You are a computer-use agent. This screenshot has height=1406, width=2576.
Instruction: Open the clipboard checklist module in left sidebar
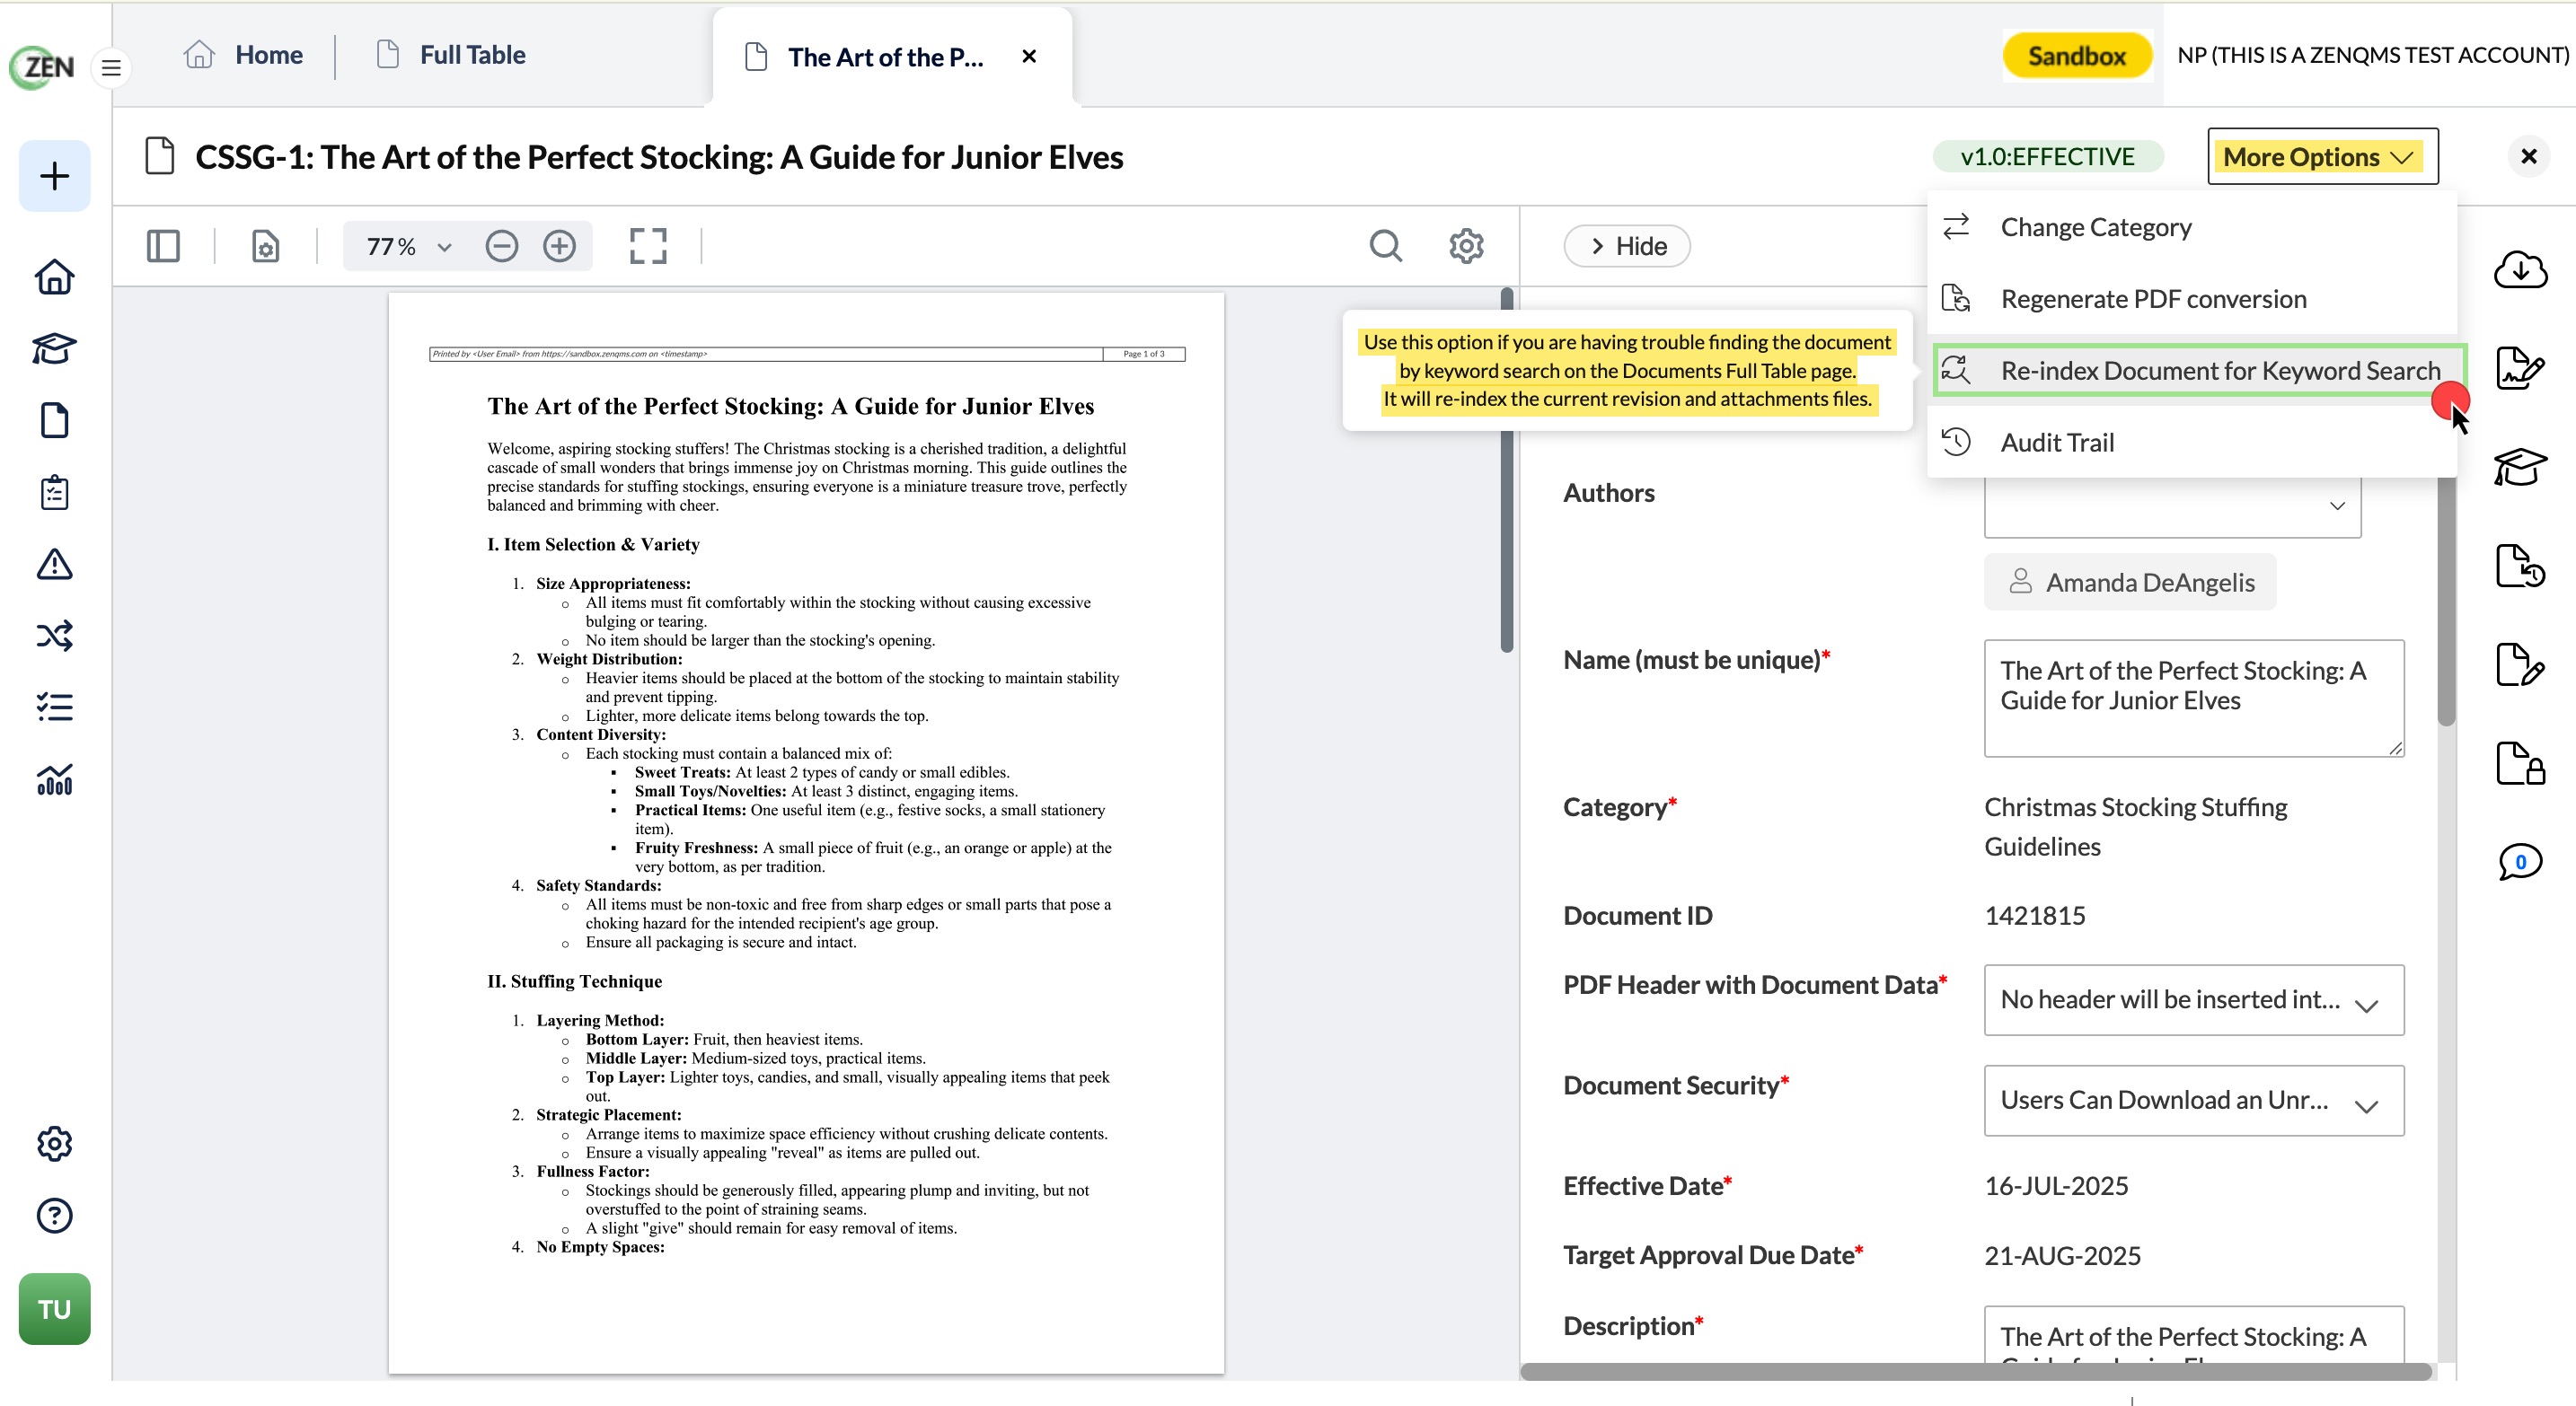point(54,493)
